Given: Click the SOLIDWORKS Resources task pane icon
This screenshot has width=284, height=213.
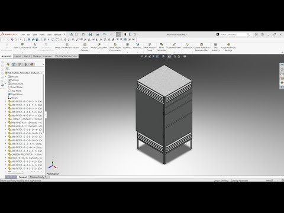Looking at the screenshot, I should pyautogui.click(x=282, y=65).
